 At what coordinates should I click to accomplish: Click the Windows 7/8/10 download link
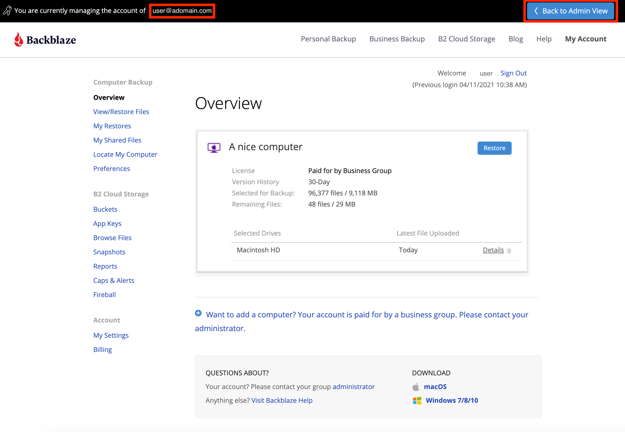tap(452, 400)
